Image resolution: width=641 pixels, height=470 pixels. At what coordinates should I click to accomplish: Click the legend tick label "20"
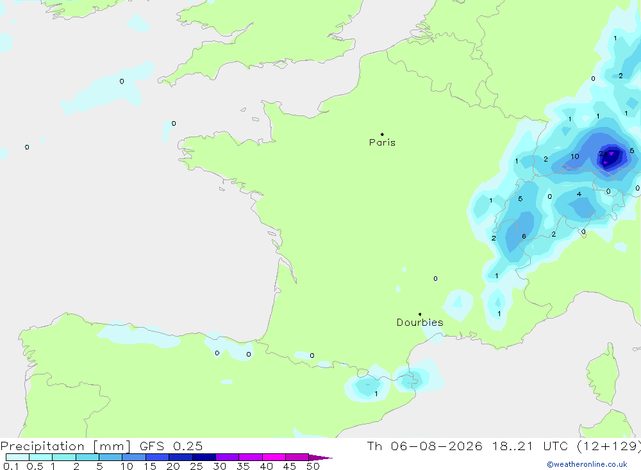click(x=173, y=466)
